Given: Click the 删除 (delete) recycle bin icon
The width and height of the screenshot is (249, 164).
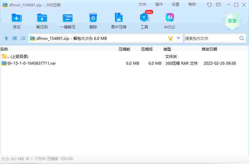Looking at the screenshot, I should (x=93, y=18).
